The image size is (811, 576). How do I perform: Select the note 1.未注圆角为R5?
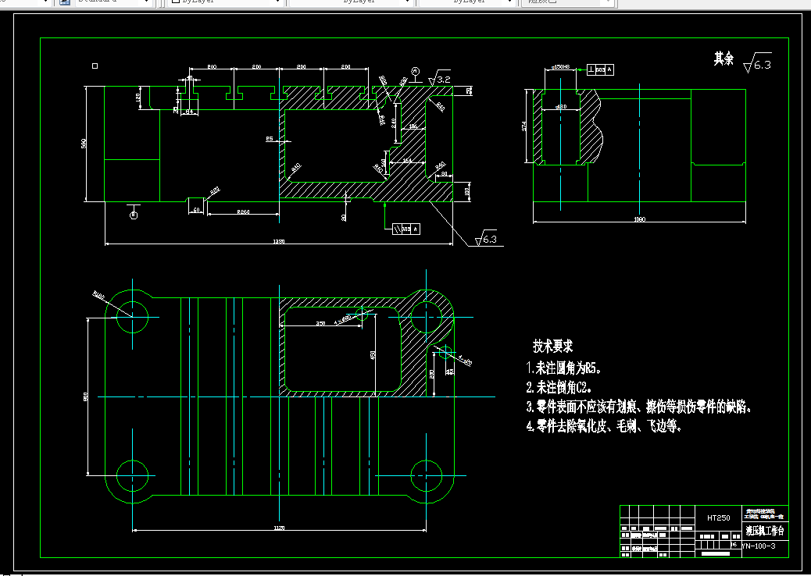pos(564,368)
